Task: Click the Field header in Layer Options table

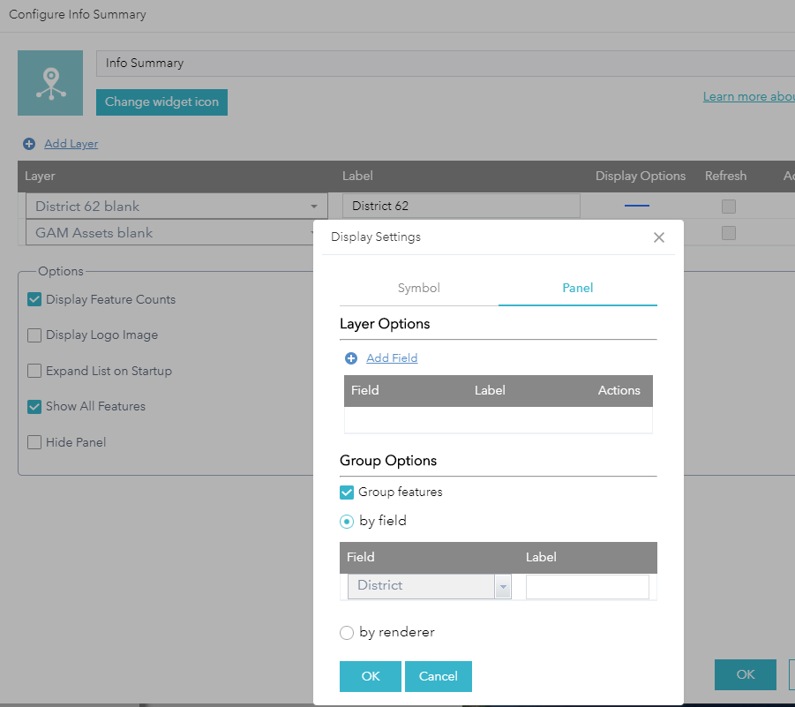Action: pos(365,390)
